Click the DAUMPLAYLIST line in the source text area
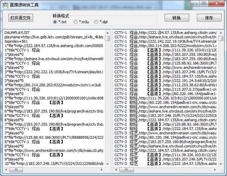The image size is (227, 176). 19,33
